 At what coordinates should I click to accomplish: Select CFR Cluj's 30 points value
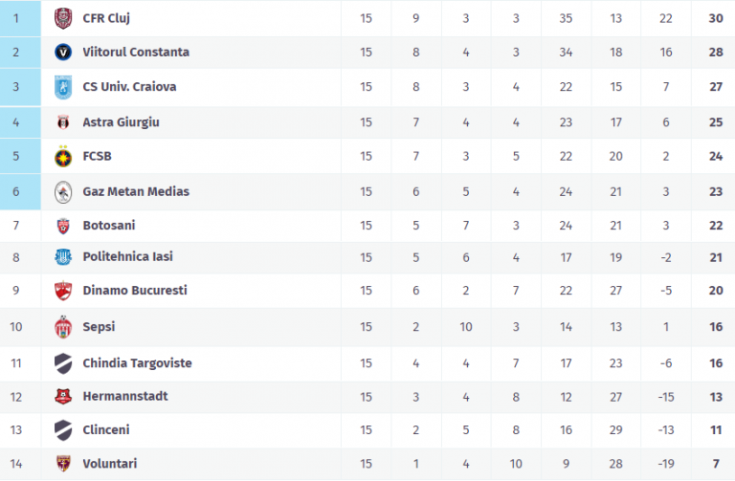tap(715, 18)
